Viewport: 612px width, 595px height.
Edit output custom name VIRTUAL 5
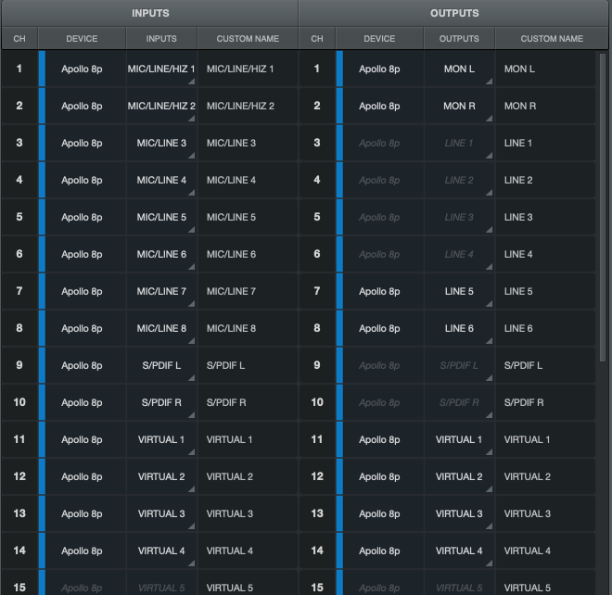click(x=545, y=583)
